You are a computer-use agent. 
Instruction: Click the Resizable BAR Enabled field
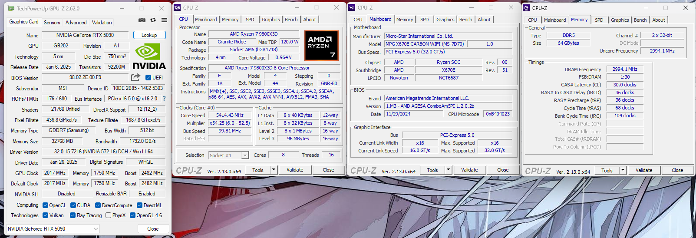(147, 194)
